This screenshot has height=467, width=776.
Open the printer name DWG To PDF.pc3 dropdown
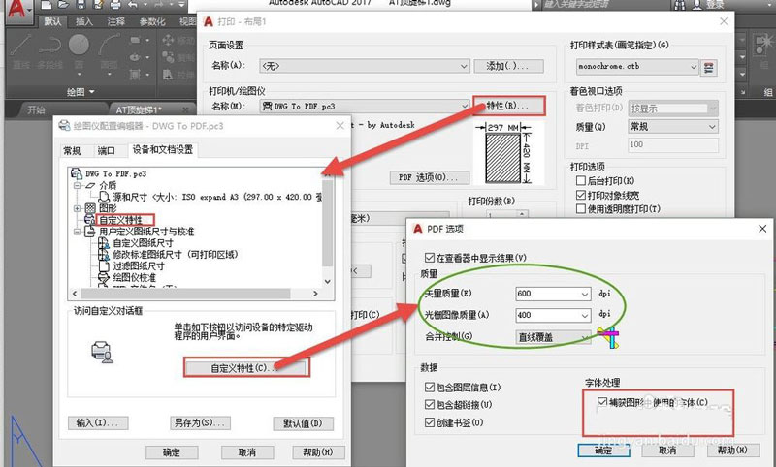tap(365, 106)
